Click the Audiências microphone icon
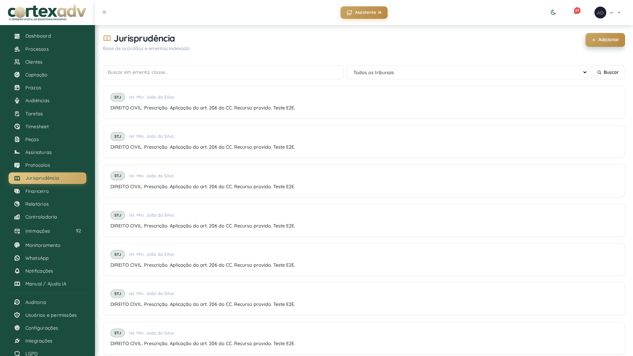Screen dimensions: 633x356 (x=17, y=101)
